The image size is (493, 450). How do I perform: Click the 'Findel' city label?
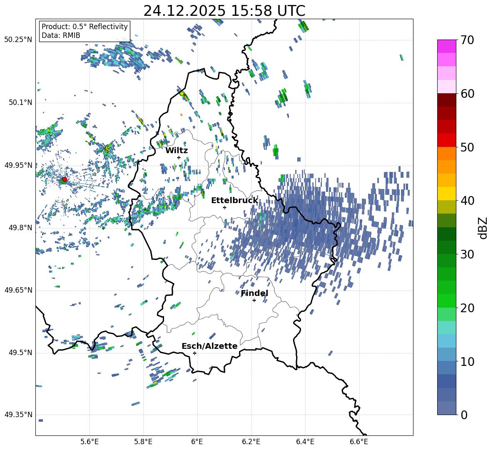[x=254, y=293]
